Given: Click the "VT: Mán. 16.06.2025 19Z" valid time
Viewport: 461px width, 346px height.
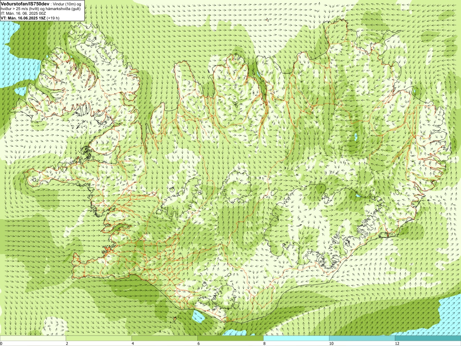Looking at the screenshot, I should click(23, 18).
